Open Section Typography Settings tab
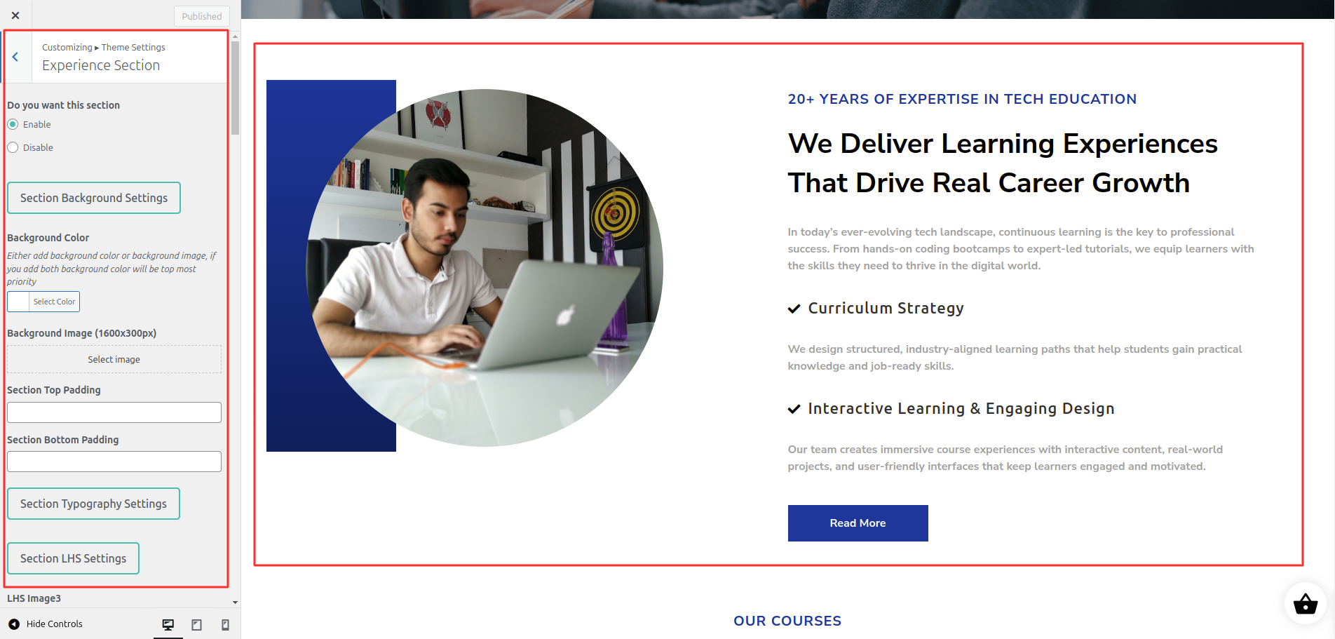 point(93,504)
